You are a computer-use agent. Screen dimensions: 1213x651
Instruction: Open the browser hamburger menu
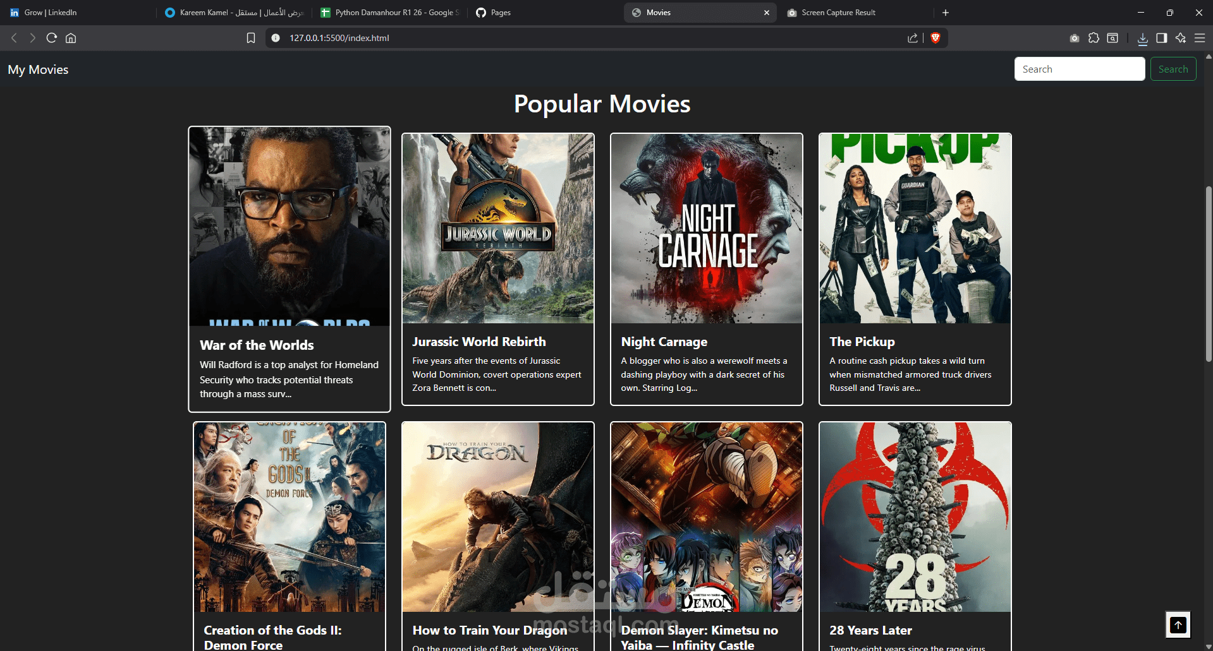pyautogui.click(x=1199, y=38)
